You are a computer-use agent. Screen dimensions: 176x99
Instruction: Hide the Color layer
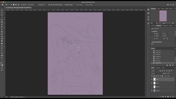coord(152,83)
